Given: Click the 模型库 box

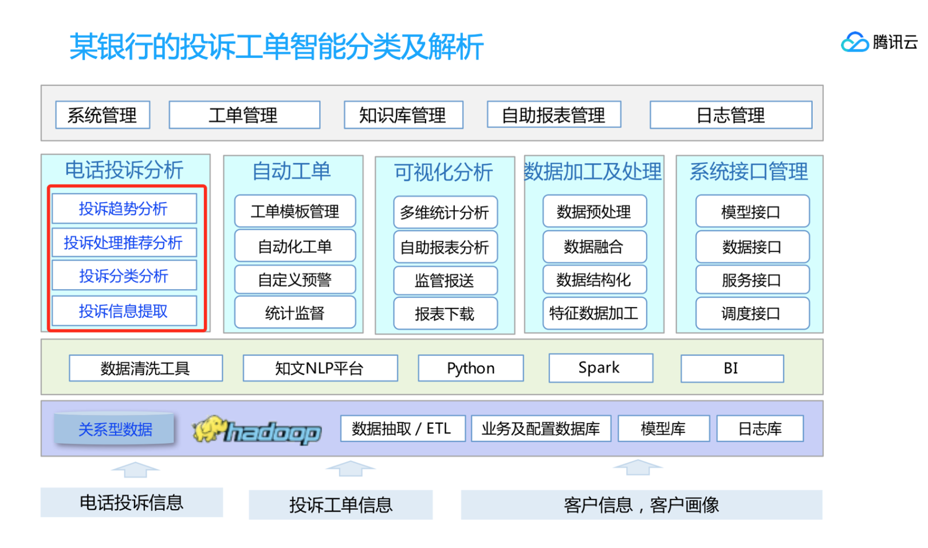Looking at the screenshot, I should (x=664, y=428).
